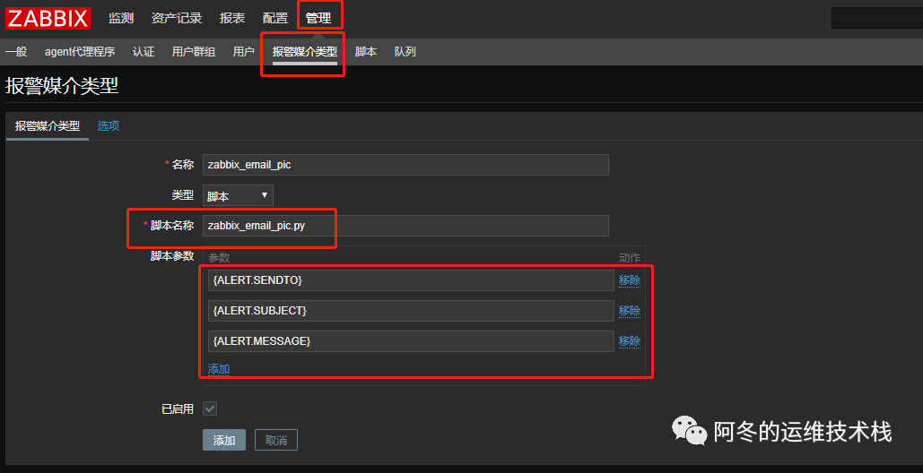Viewport: 923px width, 473px height.
Task: Open the 监测 menu
Action: (121, 18)
